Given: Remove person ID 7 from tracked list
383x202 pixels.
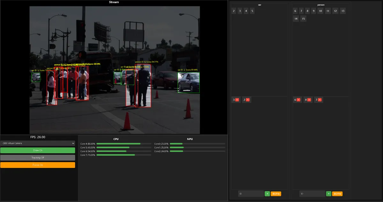Looking at the screenshot, I should pyautogui.click(x=320, y=100).
